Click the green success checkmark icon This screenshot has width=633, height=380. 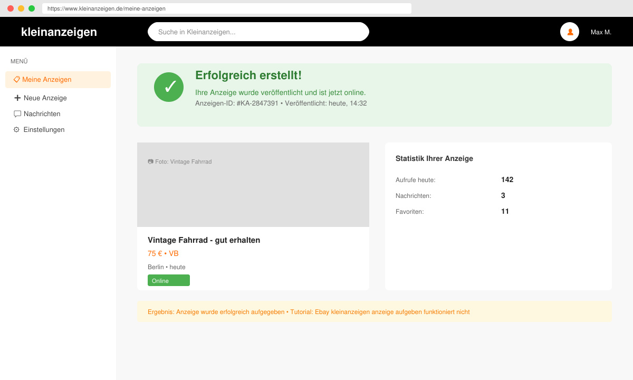[169, 87]
